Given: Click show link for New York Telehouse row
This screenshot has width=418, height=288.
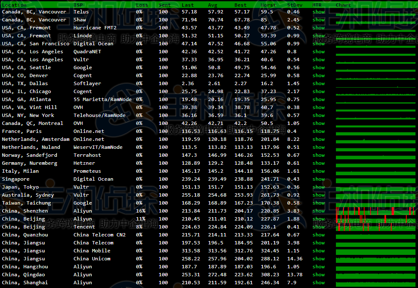Looking at the screenshot, I should [319, 116].
